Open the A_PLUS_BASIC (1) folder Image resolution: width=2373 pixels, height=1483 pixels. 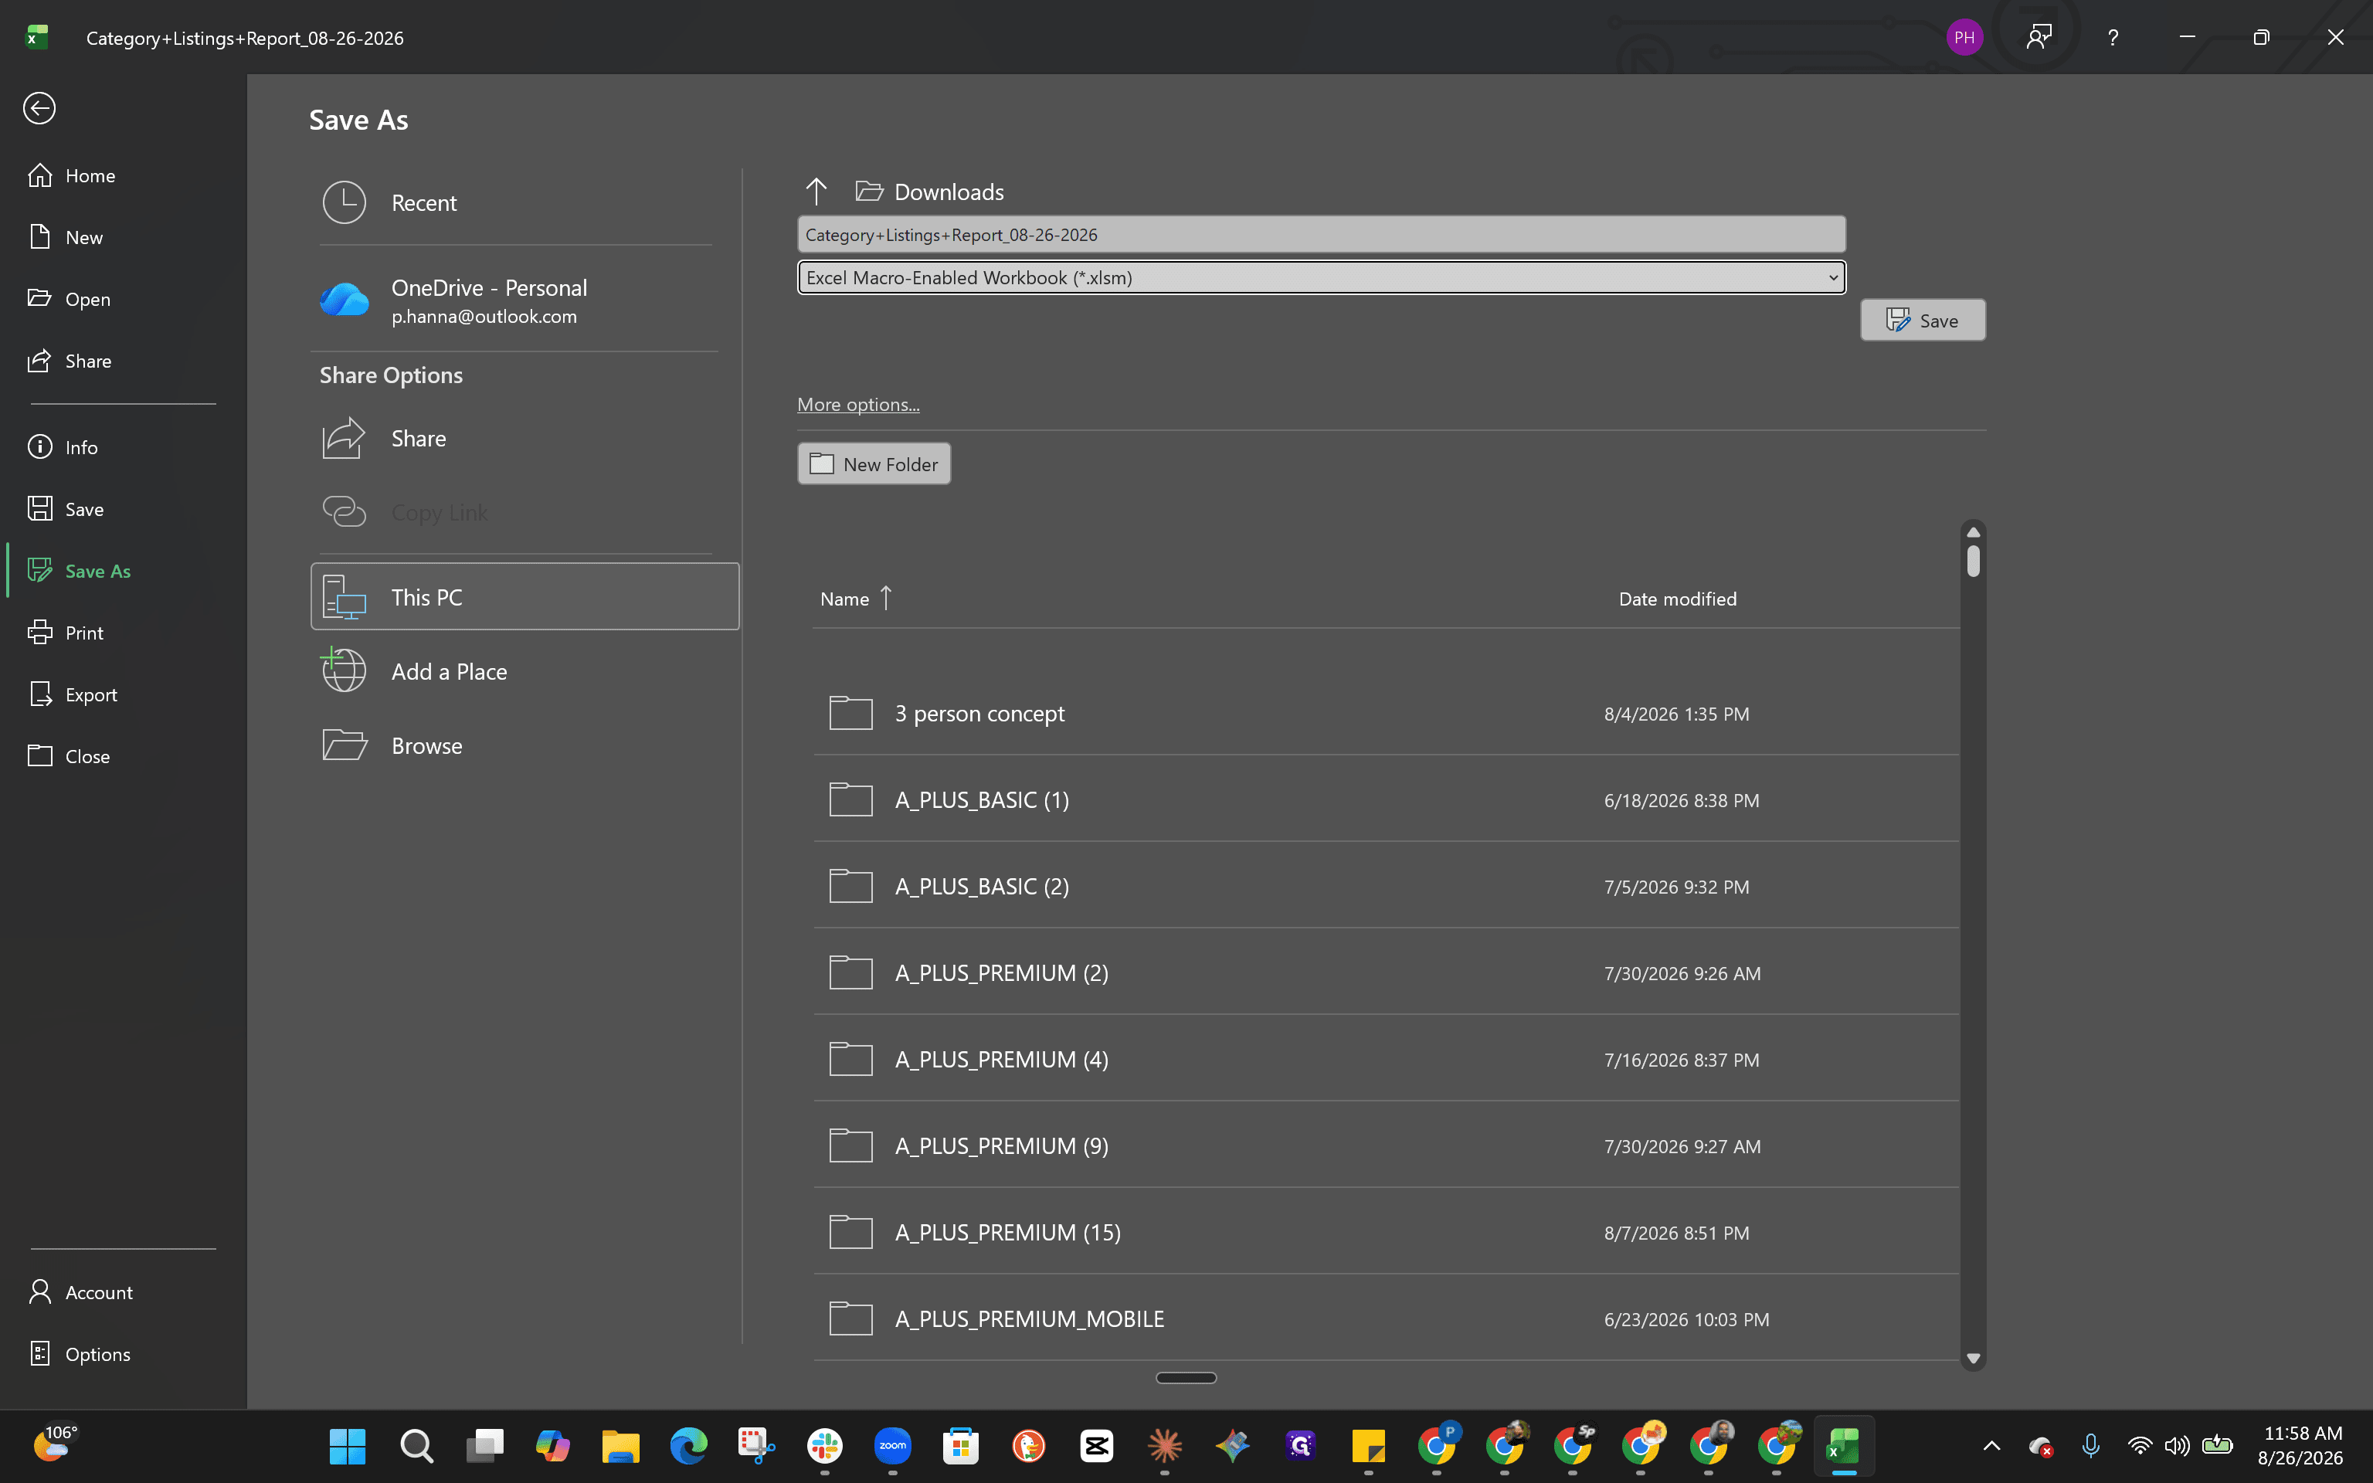point(1386,799)
